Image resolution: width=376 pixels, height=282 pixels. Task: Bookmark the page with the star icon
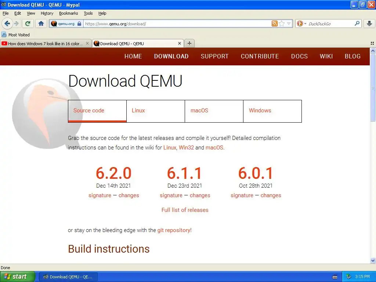tap(282, 23)
